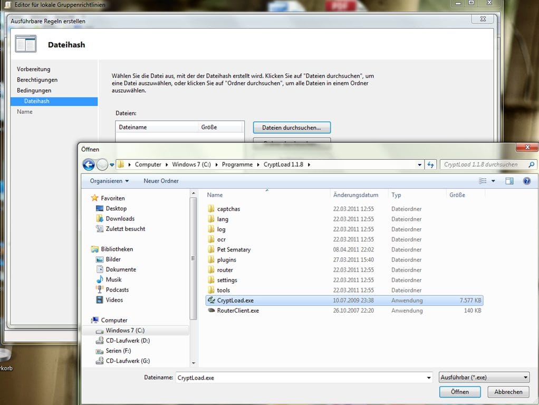Open the view options icon

click(x=483, y=181)
